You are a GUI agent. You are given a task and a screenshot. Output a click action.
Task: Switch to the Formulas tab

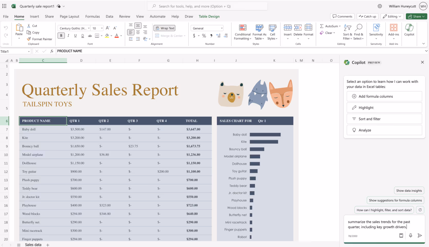coord(92,16)
